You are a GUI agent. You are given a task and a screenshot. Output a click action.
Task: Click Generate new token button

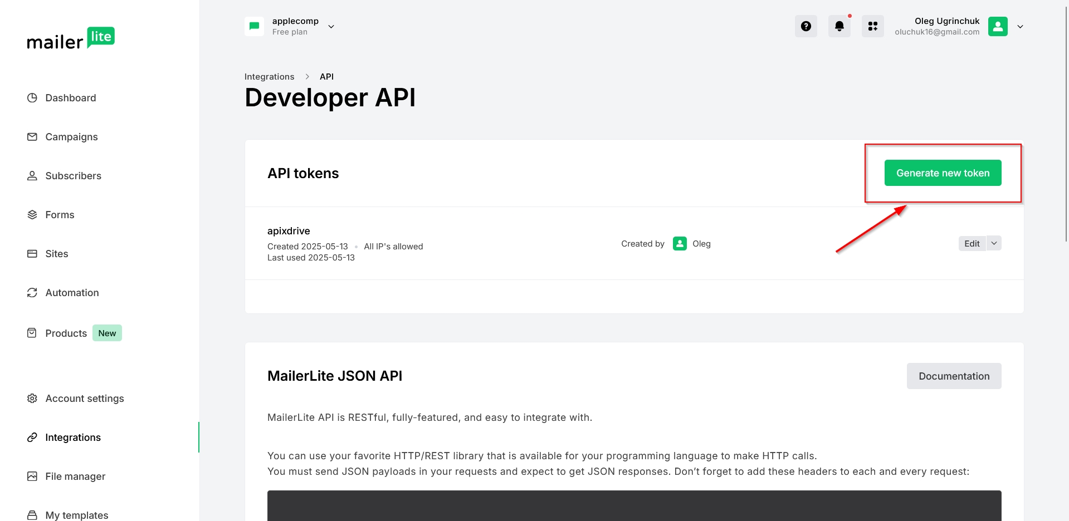[x=943, y=173]
